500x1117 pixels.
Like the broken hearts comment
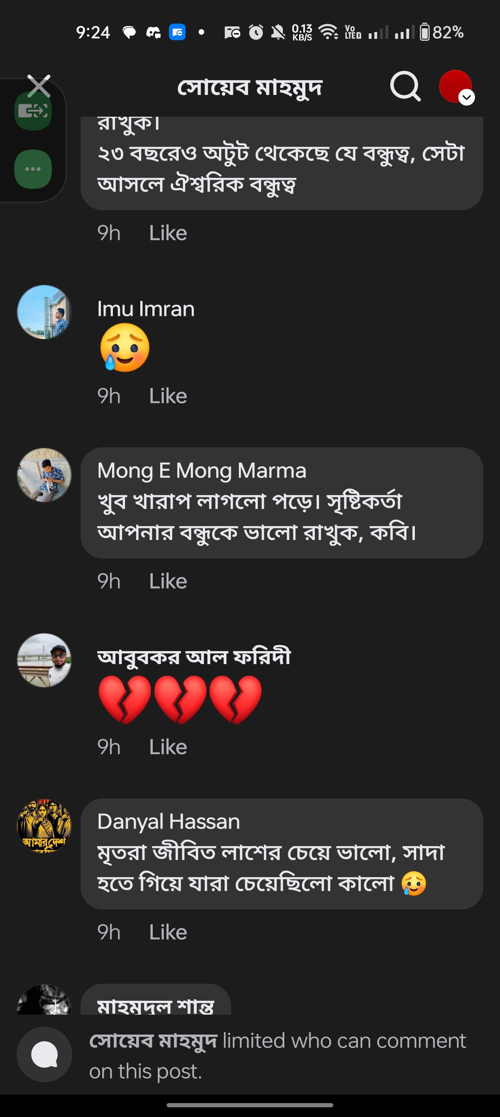pyautogui.click(x=168, y=747)
